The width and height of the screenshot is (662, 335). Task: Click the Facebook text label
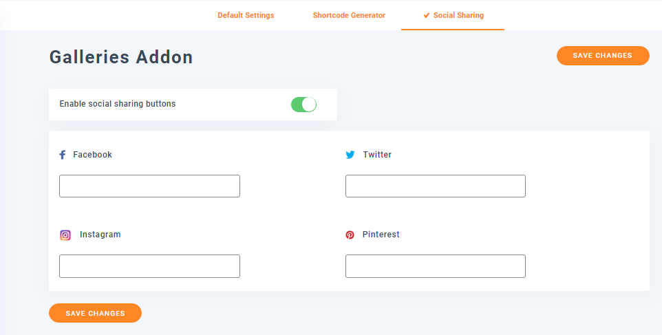92,155
